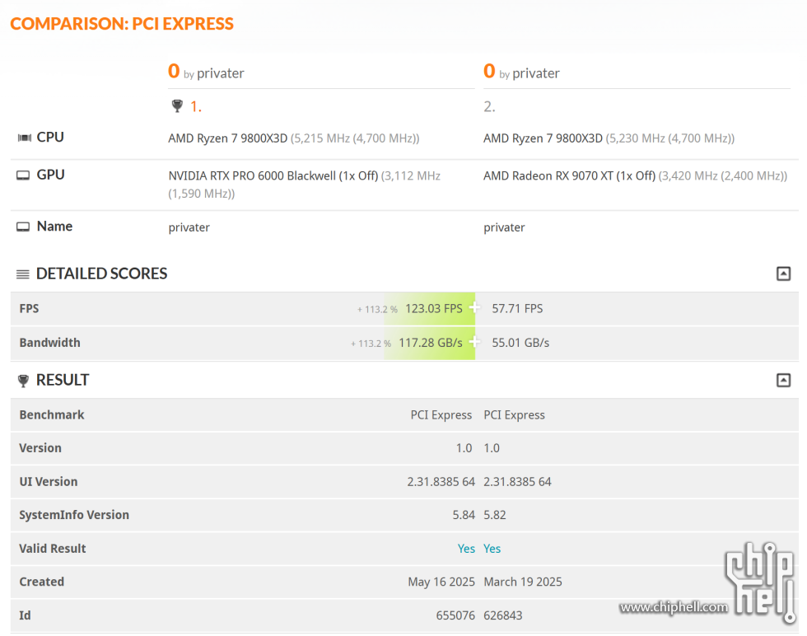Click the Yes valid result for May 16
The height and width of the screenshot is (636, 807).
click(466, 549)
